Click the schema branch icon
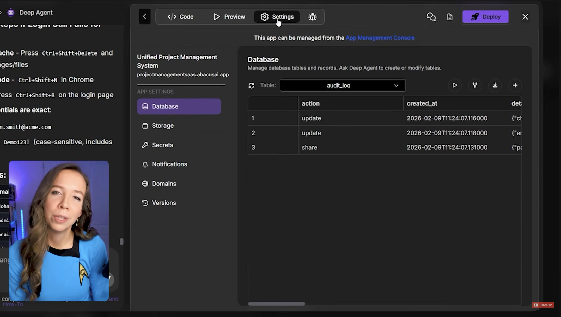The height and width of the screenshot is (317, 561). tap(475, 85)
